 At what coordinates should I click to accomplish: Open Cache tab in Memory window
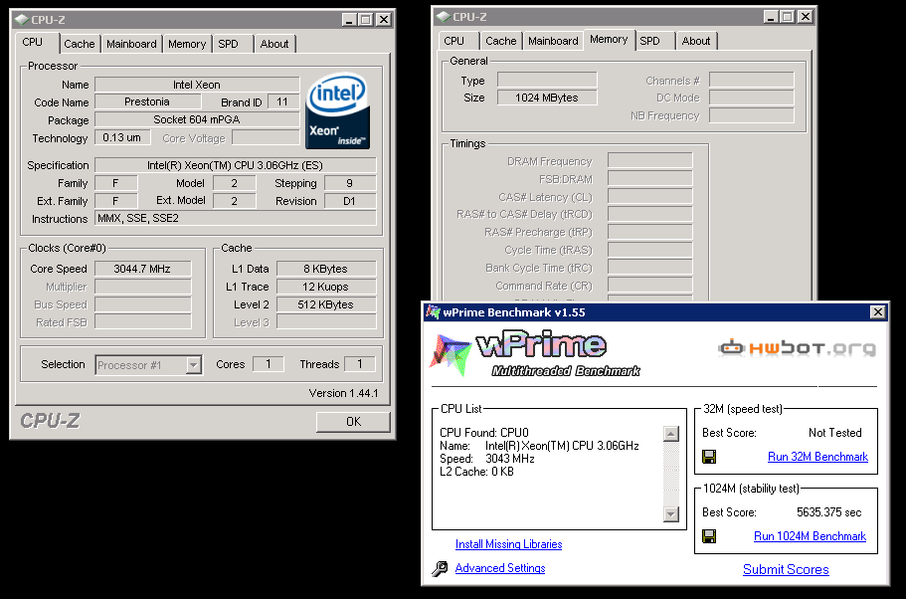tap(501, 41)
